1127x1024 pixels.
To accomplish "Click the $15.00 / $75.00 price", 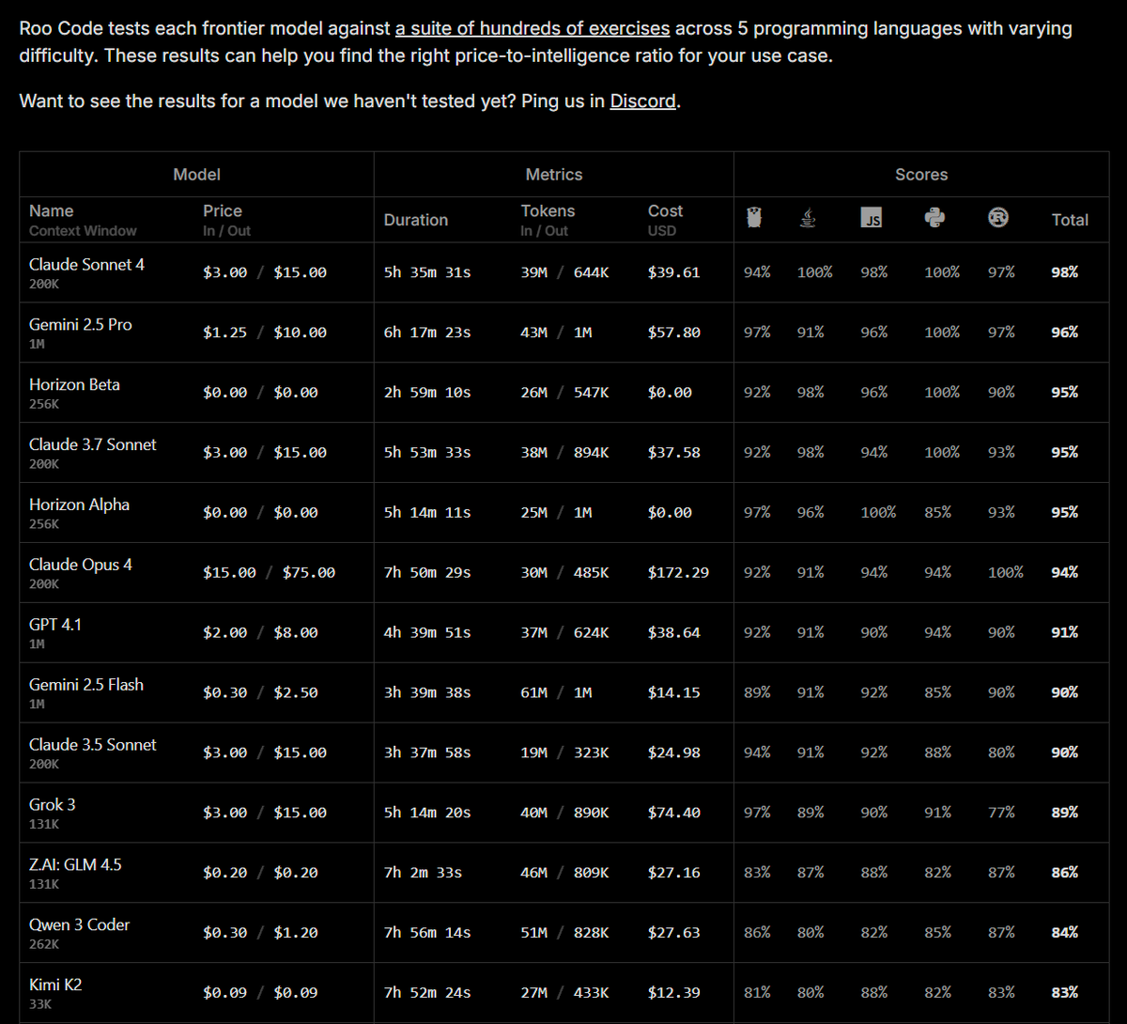I will [x=269, y=572].
